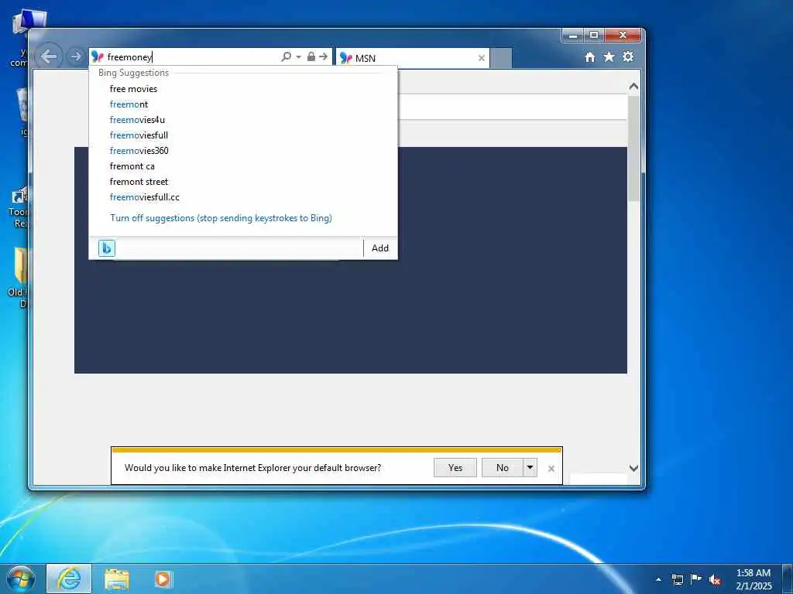Click No on default browser prompt

(x=502, y=468)
